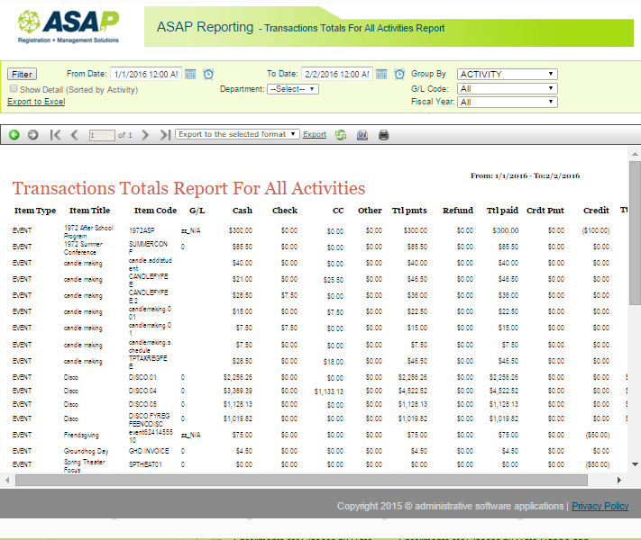Open the Privacy Policy link
The height and width of the screenshot is (540, 641).
[600, 506]
